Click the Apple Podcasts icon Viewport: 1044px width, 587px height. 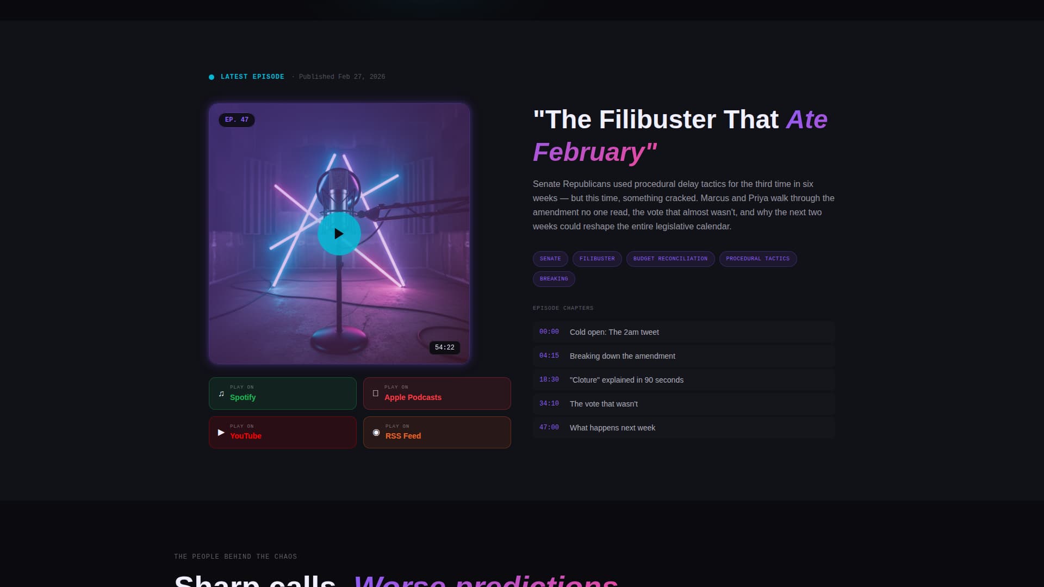click(376, 394)
